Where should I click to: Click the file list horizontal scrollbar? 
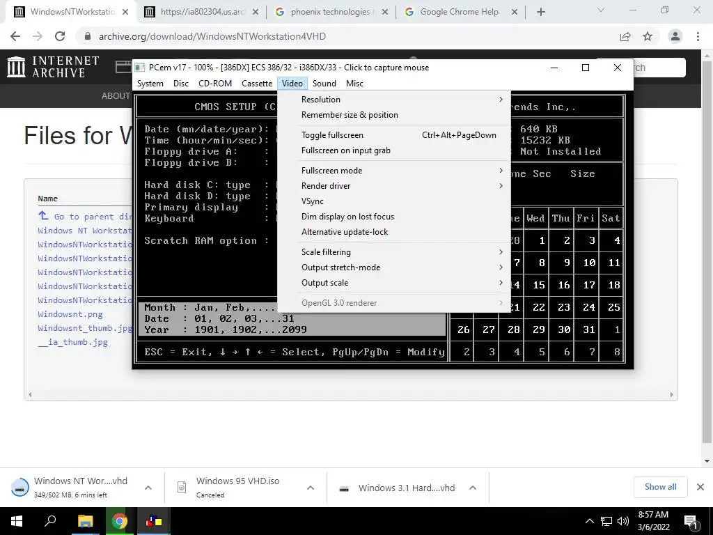point(351,394)
